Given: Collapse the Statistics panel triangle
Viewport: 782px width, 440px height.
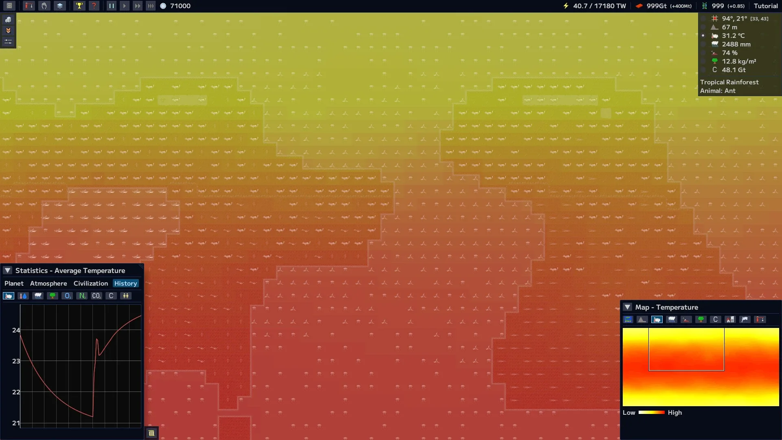Looking at the screenshot, I should (x=8, y=271).
